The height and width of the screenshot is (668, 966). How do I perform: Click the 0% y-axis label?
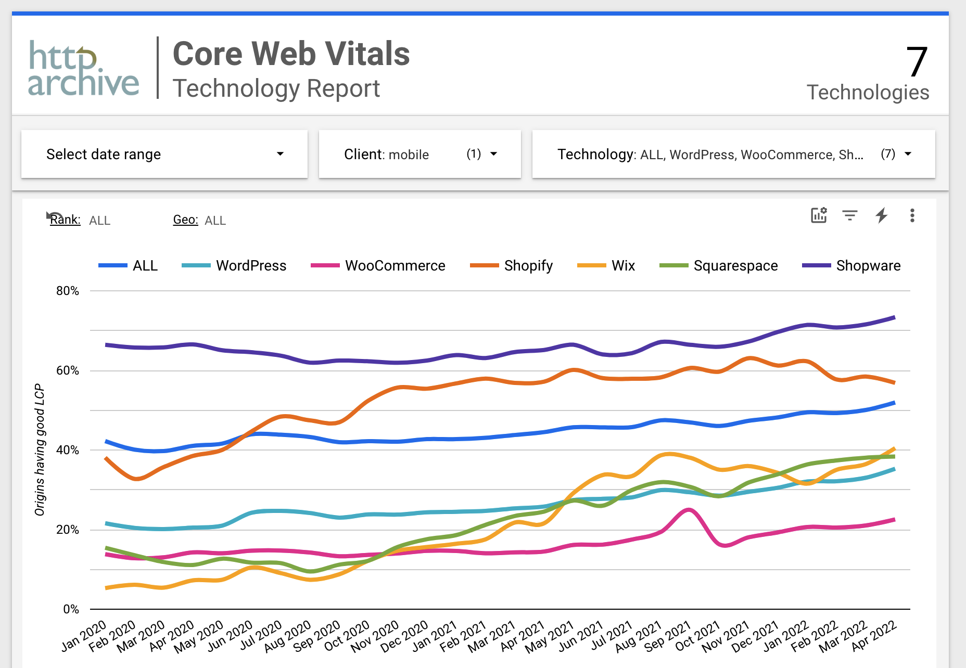coord(71,609)
